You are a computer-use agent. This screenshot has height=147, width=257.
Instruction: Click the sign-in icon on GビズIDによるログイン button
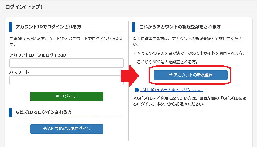45,129
